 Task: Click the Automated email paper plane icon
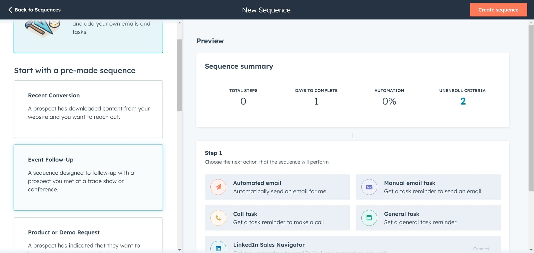click(218, 187)
